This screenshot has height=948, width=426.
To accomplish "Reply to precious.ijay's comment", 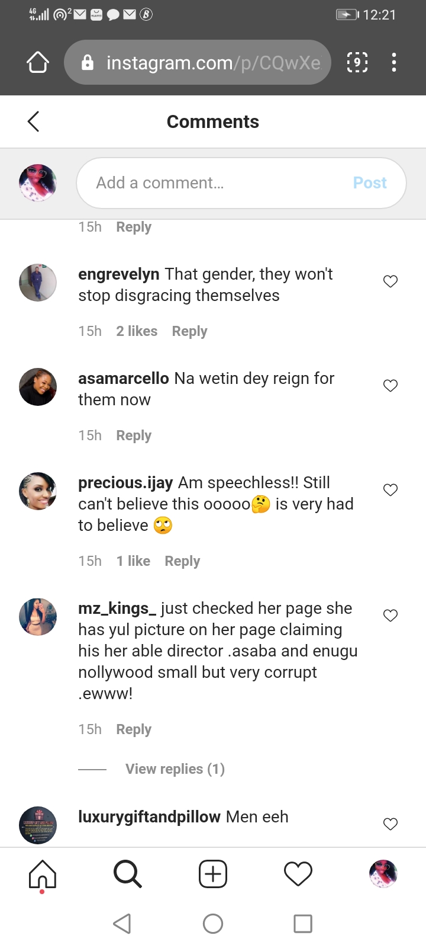I will click(182, 561).
